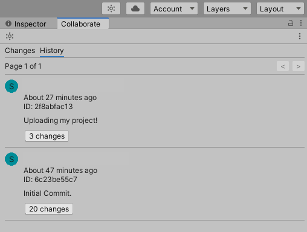The width and height of the screenshot is (307, 232).
Task: Switch to the Changes view
Action: coord(20,51)
